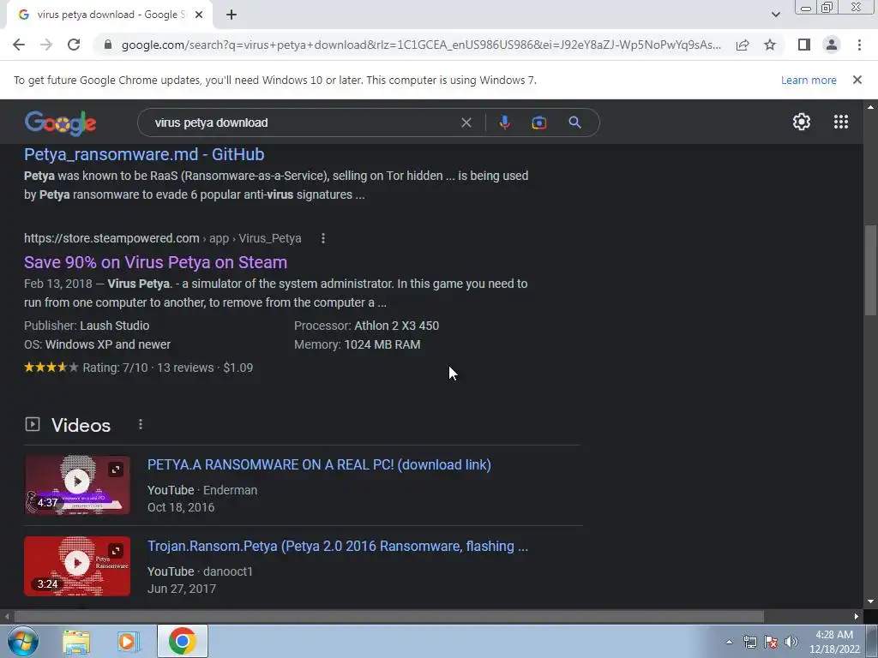878x658 pixels.
Task: Open Windows Explorer from taskbar
Action: (x=76, y=641)
